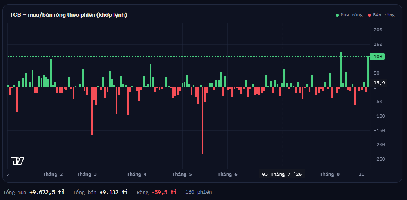
Task: Click the Ròng -59,5 tỉ value
Action: point(164,192)
